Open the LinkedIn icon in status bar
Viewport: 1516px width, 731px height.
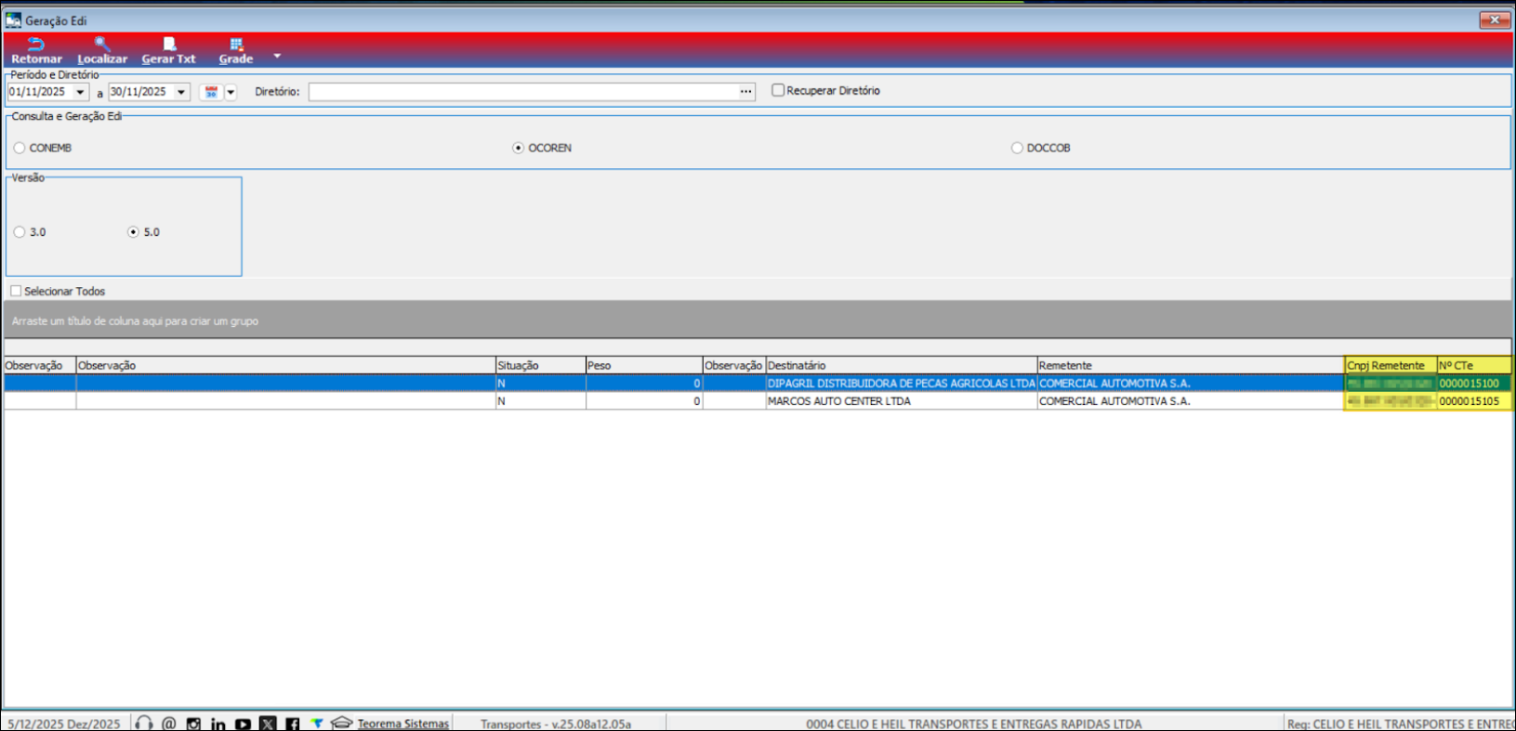click(218, 724)
